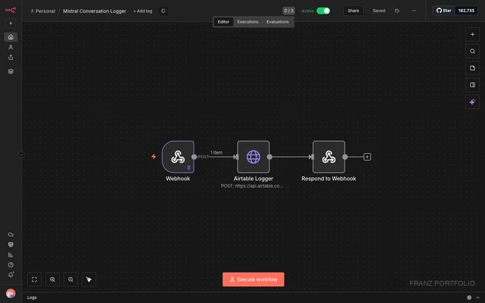Image resolution: width=485 pixels, height=303 pixels.
Task: Click the 182,735 star count
Action: point(466,10)
